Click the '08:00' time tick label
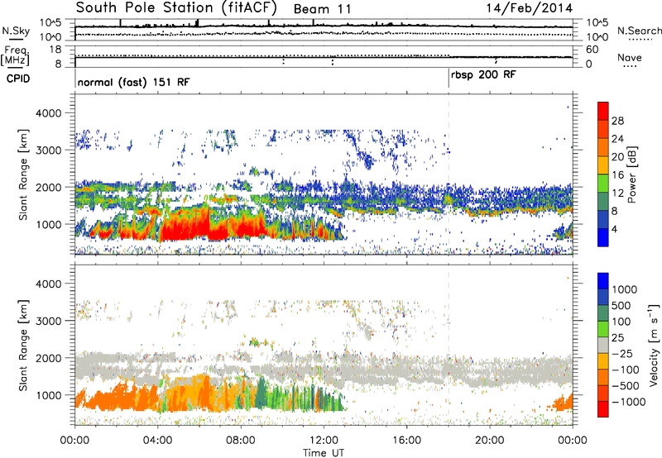662x458 pixels. coord(241,441)
